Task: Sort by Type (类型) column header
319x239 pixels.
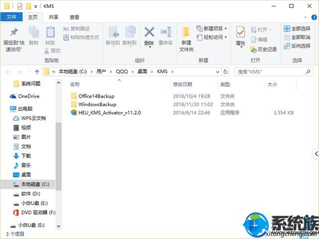Action: 225,84
